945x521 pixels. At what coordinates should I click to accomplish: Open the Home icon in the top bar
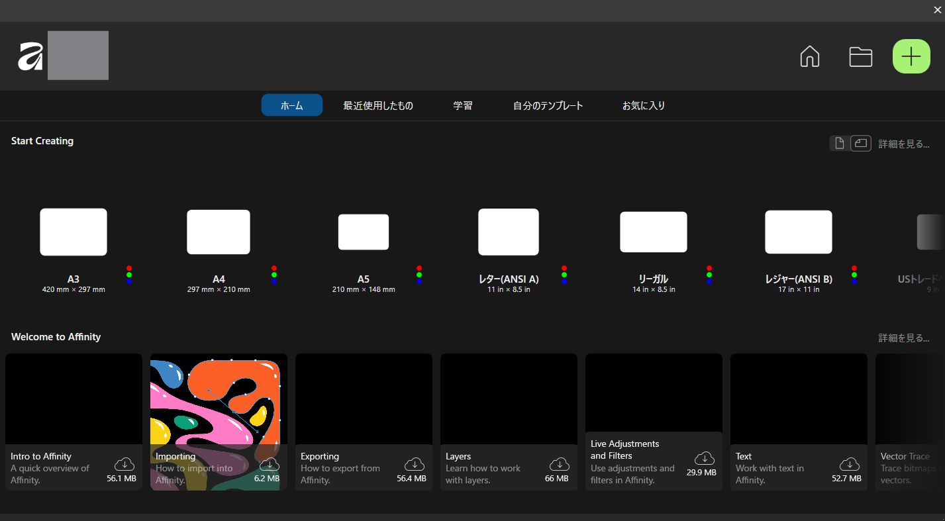(x=809, y=57)
